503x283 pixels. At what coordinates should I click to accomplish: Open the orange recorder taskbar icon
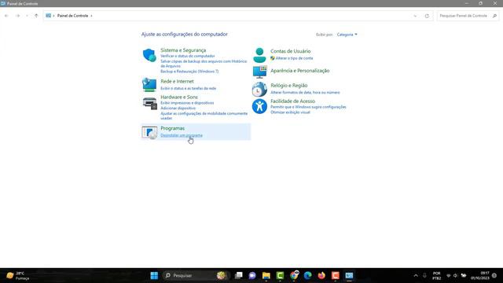336,276
